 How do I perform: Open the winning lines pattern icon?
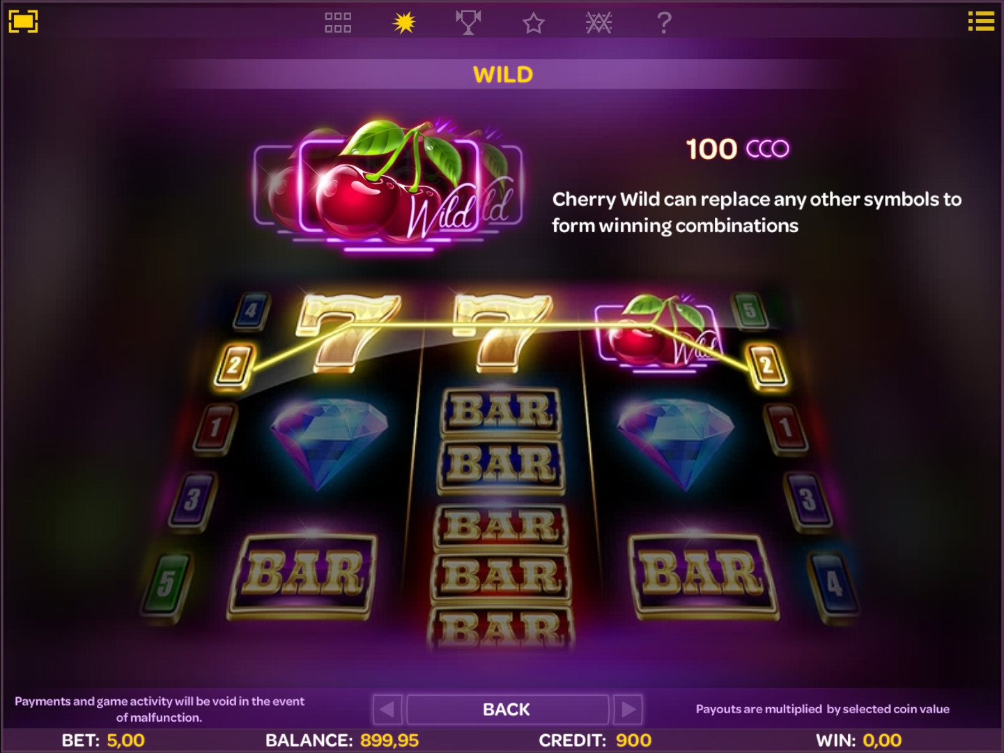598,23
